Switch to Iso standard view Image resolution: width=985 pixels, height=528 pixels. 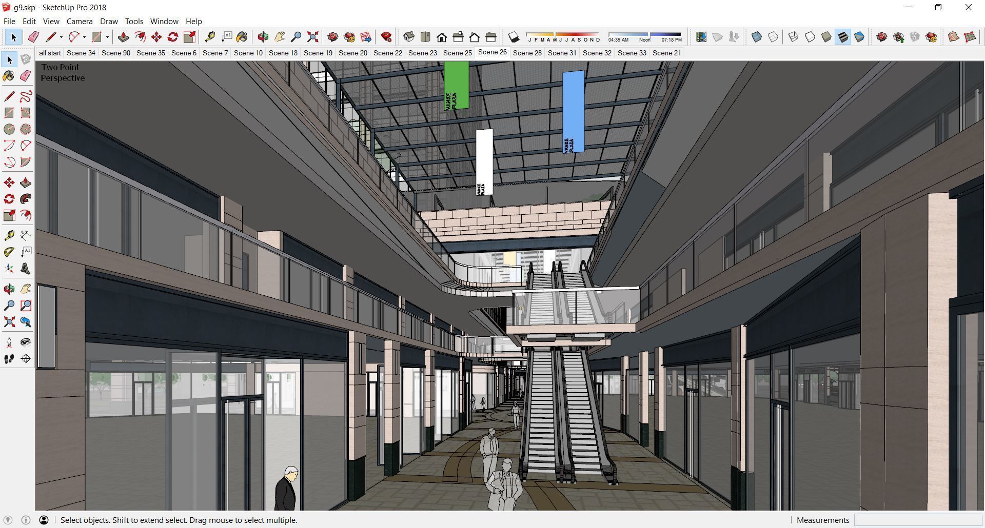tap(409, 37)
